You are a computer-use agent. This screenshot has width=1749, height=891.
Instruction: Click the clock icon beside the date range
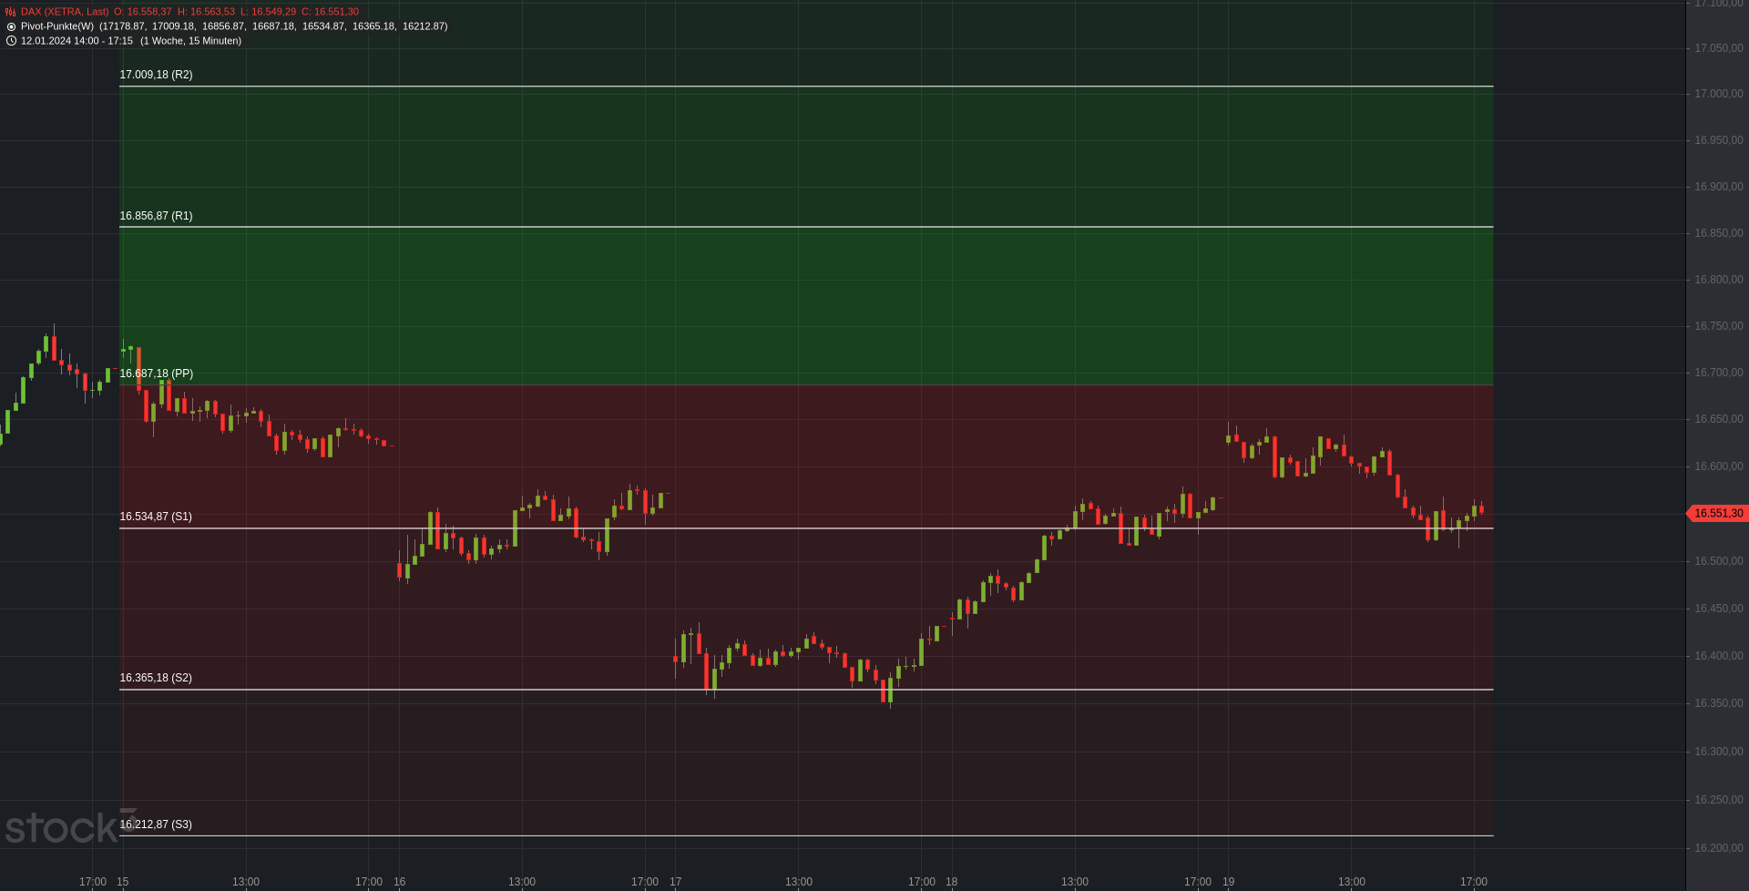11,41
